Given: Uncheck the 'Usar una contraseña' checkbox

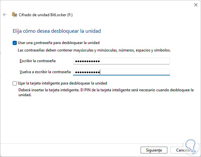Looking at the screenshot, I should (x=15, y=42).
